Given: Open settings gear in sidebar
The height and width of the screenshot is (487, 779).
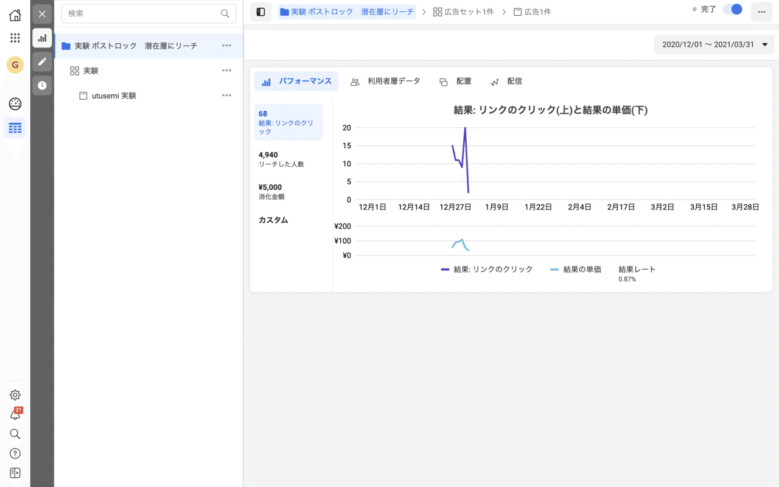Looking at the screenshot, I should pyautogui.click(x=15, y=395).
